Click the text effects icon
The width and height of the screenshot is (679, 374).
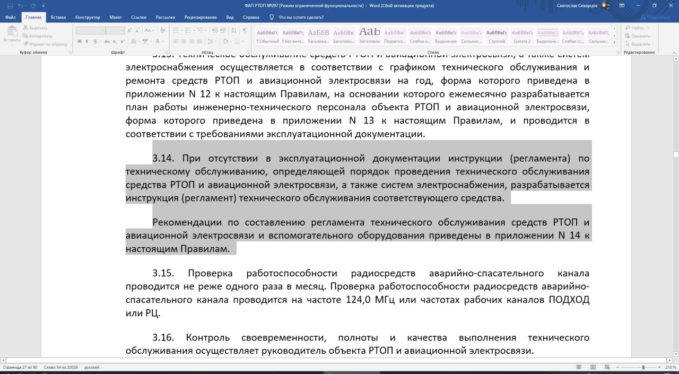[x=133, y=41]
